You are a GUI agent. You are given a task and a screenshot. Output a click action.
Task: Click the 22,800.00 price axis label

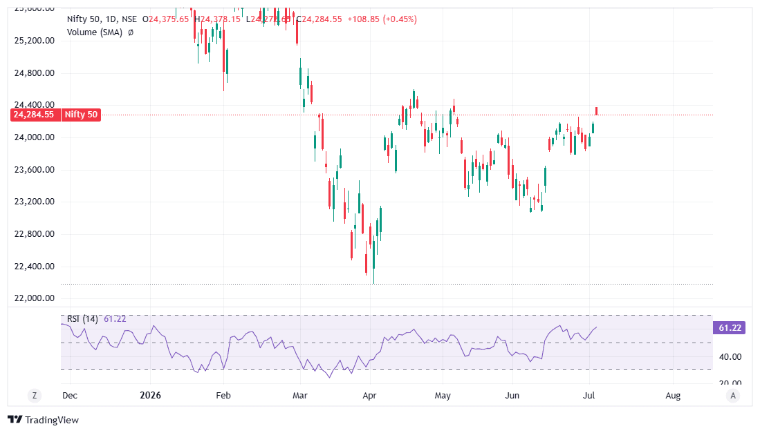[x=35, y=234]
